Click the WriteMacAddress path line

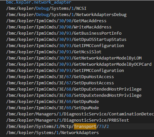59,27
